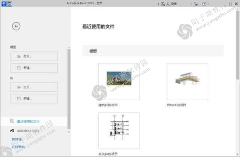Click 新建... under the 族 section
Viewport: 240px width, 157px height.
pos(34,98)
